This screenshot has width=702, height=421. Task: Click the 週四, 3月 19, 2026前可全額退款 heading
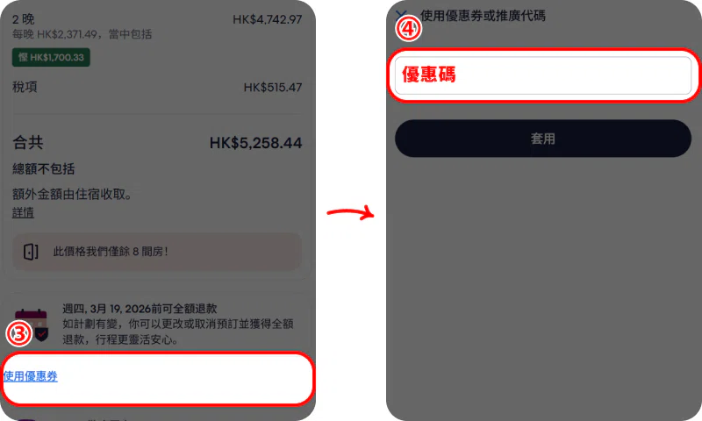point(140,308)
